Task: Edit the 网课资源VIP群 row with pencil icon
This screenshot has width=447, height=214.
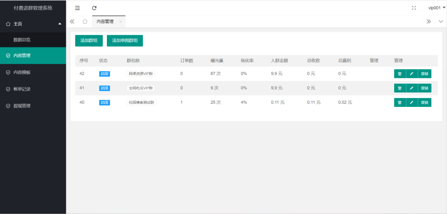Action: coord(412,74)
